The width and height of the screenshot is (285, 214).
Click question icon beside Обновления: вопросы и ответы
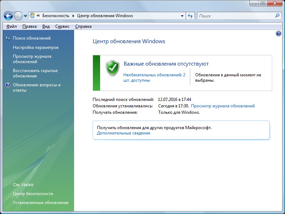[8, 85]
